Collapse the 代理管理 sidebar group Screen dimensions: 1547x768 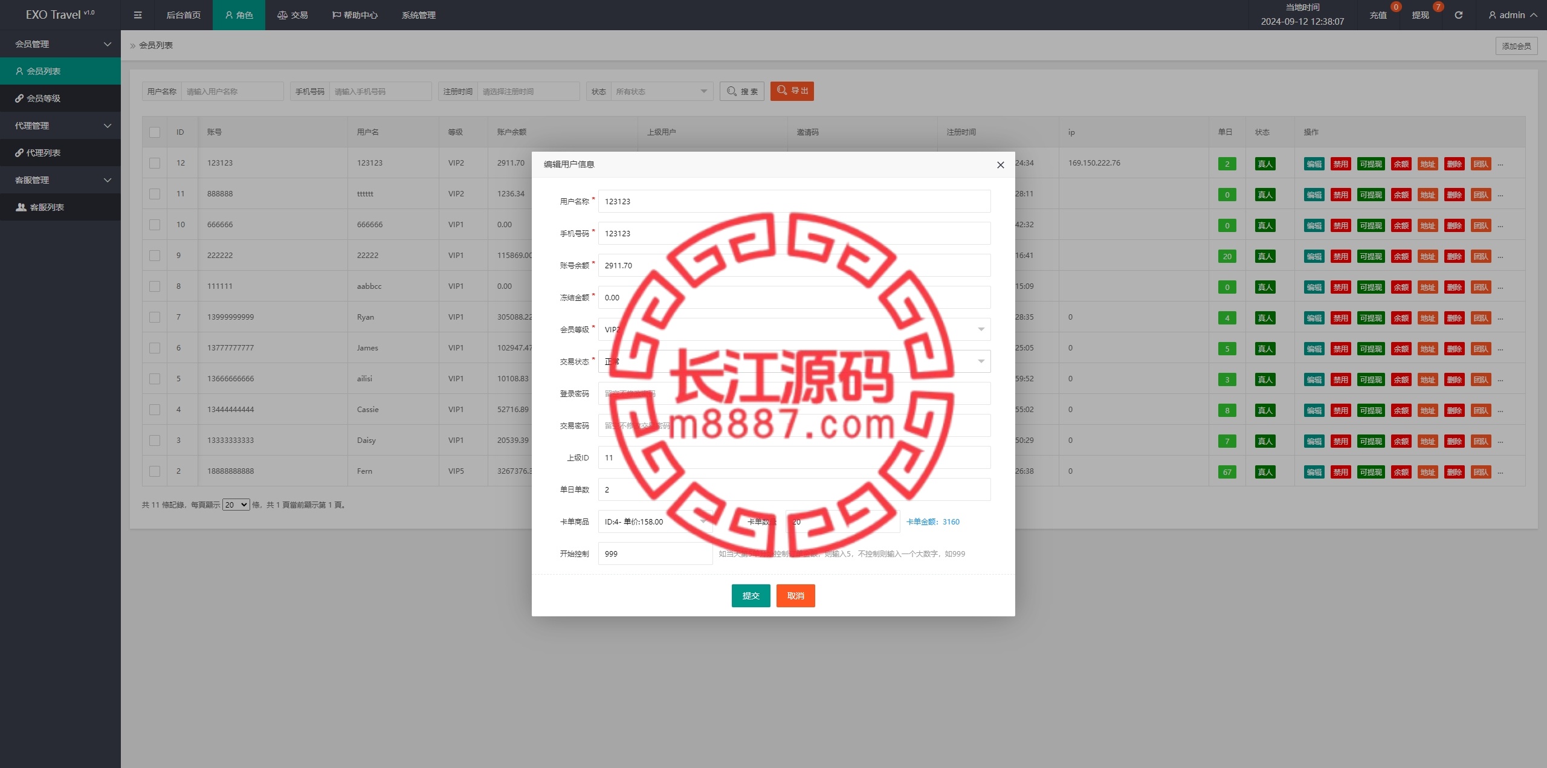click(x=60, y=126)
